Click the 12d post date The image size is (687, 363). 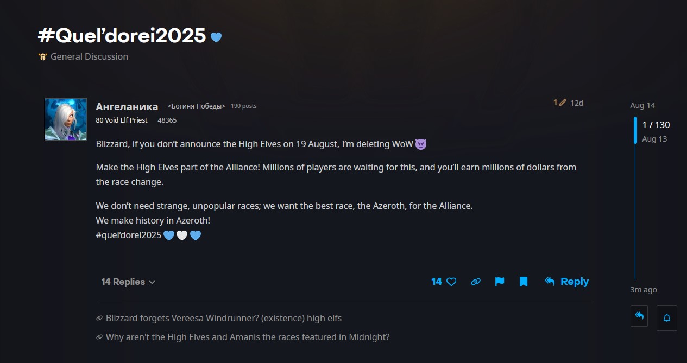(x=577, y=103)
